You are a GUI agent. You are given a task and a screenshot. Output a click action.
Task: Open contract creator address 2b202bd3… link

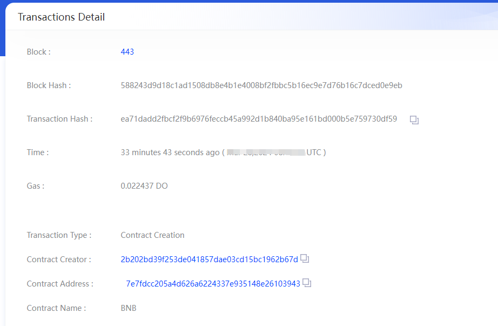tap(209, 260)
